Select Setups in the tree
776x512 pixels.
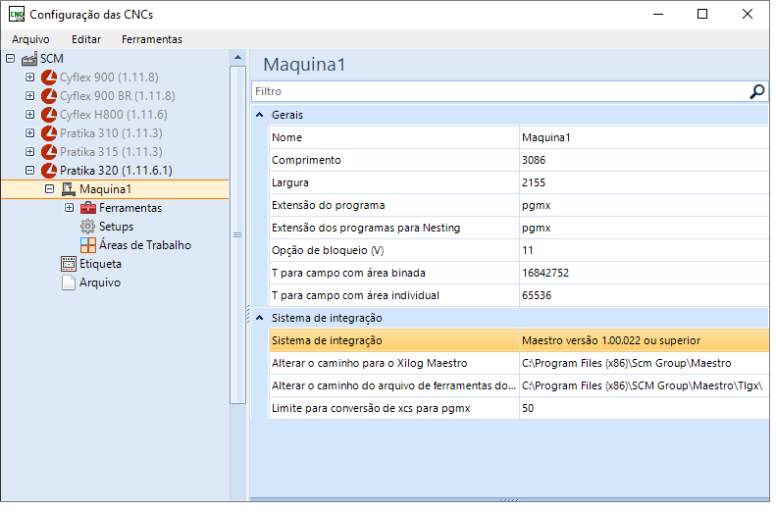(x=117, y=227)
